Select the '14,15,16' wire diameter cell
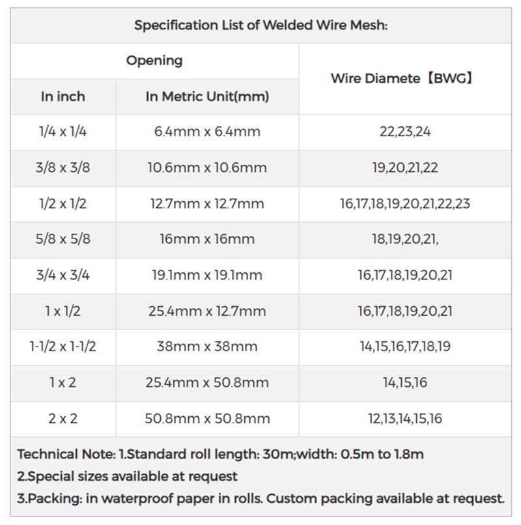This screenshot has height=525, width=521. point(405,382)
